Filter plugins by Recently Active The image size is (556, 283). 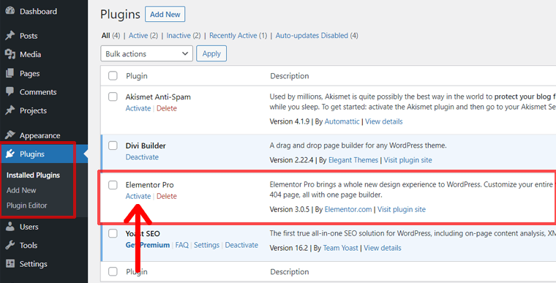[233, 35]
